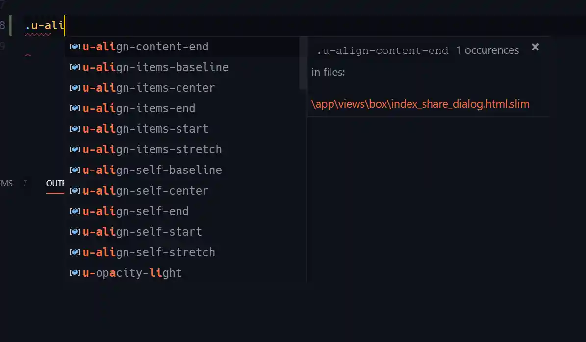This screenshot has width=586, height=342.
Task: Select u-align-items-end completion entry
Action: [139, 108]
